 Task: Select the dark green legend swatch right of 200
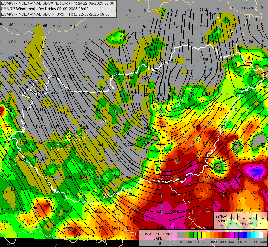191,235
